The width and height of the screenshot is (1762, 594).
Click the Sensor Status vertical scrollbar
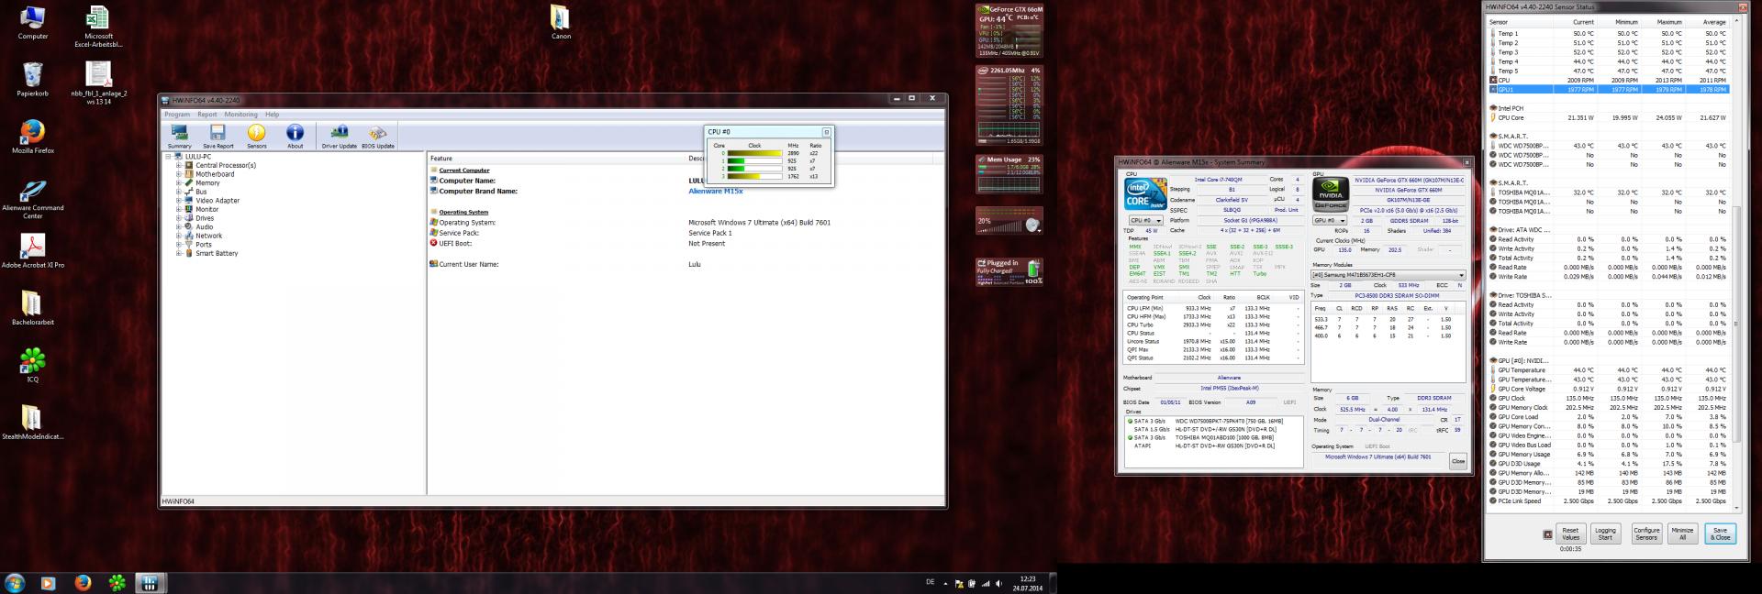[1736, 266]
